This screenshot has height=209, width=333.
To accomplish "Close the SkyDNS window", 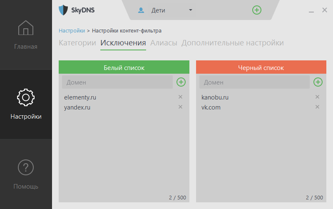I will (x=325, y=10).
